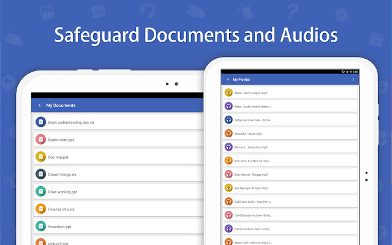The height and width of the screenshot is (245, 392).
Task: Select the file name Important.ppt
Action: 60,227
